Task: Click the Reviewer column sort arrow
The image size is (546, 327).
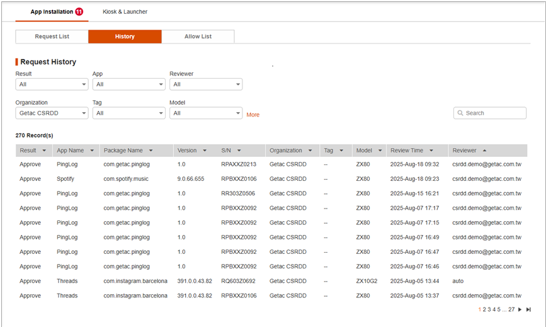Action: point(484,151)
